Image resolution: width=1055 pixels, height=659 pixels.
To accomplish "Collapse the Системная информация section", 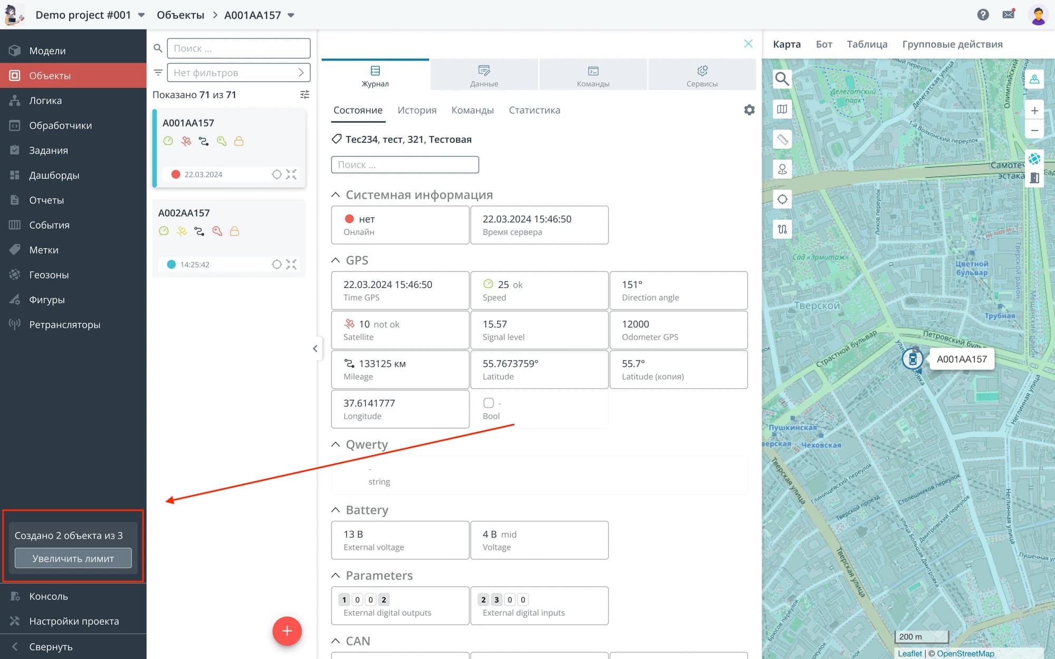I will click(x=335, y=195).
